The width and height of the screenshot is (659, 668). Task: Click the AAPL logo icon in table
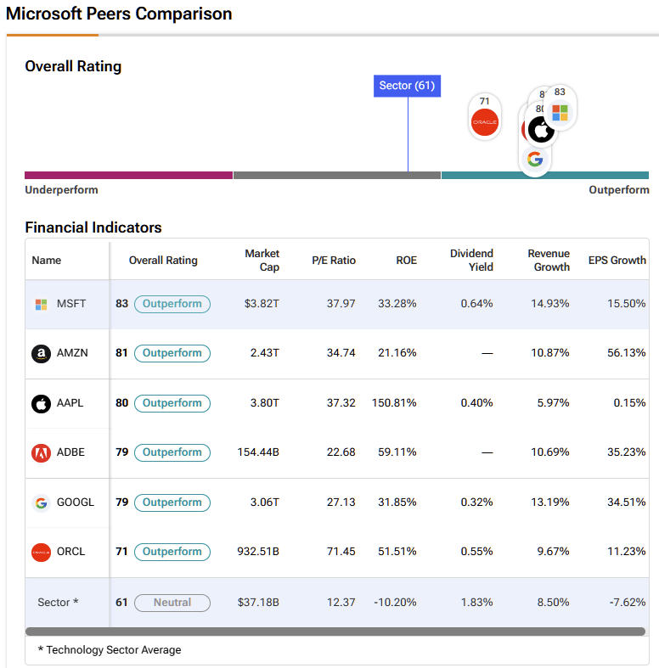41,403
